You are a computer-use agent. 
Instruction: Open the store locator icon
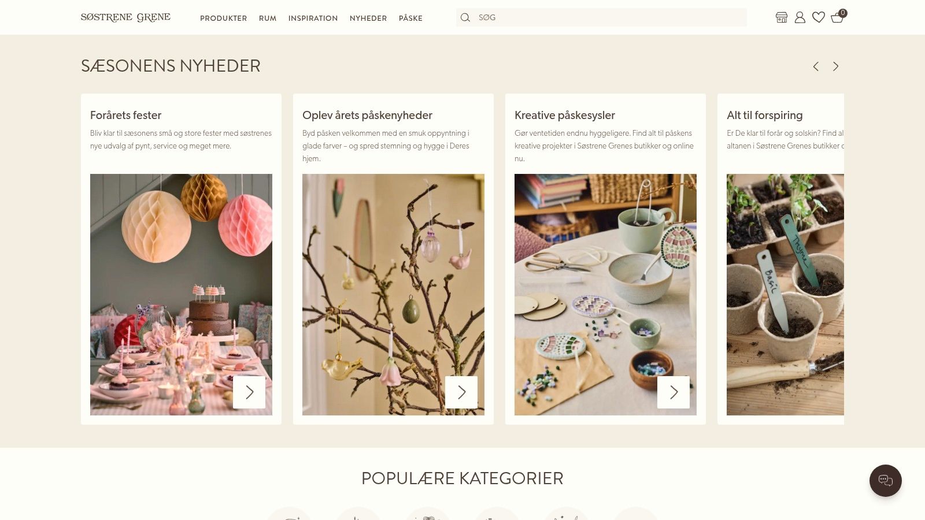pyautogui.click(x=782, y=17)
